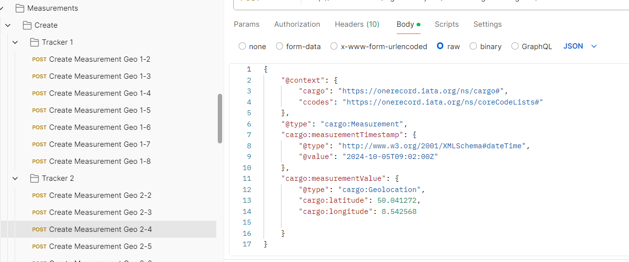Click the latitude value 50.041272
This screenshot has height=262, width=629.
[397, 200]
